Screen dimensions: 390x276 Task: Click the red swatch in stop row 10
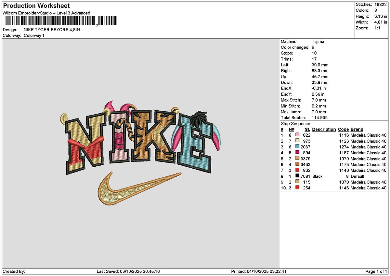click(x=297, y=188)
